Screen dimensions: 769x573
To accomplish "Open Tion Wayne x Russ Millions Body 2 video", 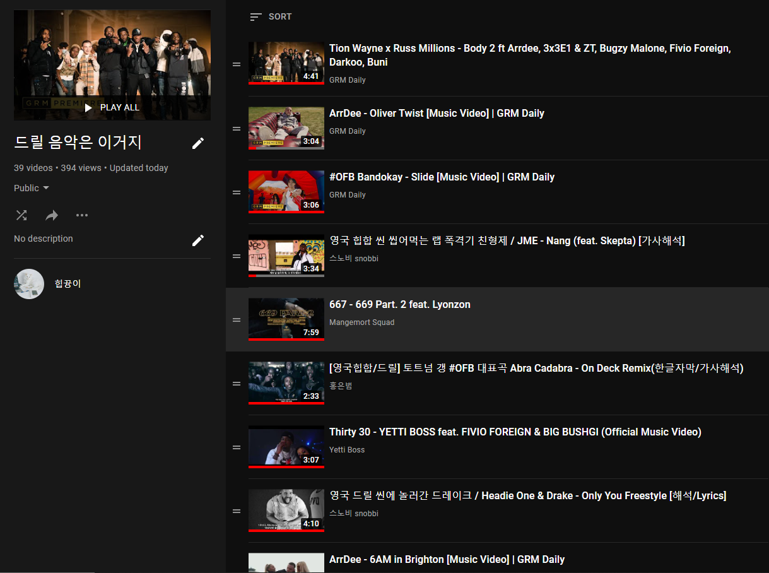I will click(x=530, y=56).
